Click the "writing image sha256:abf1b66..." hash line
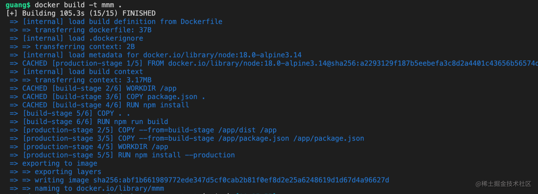Screen dimensions: 538x194 tap(212, 180)
